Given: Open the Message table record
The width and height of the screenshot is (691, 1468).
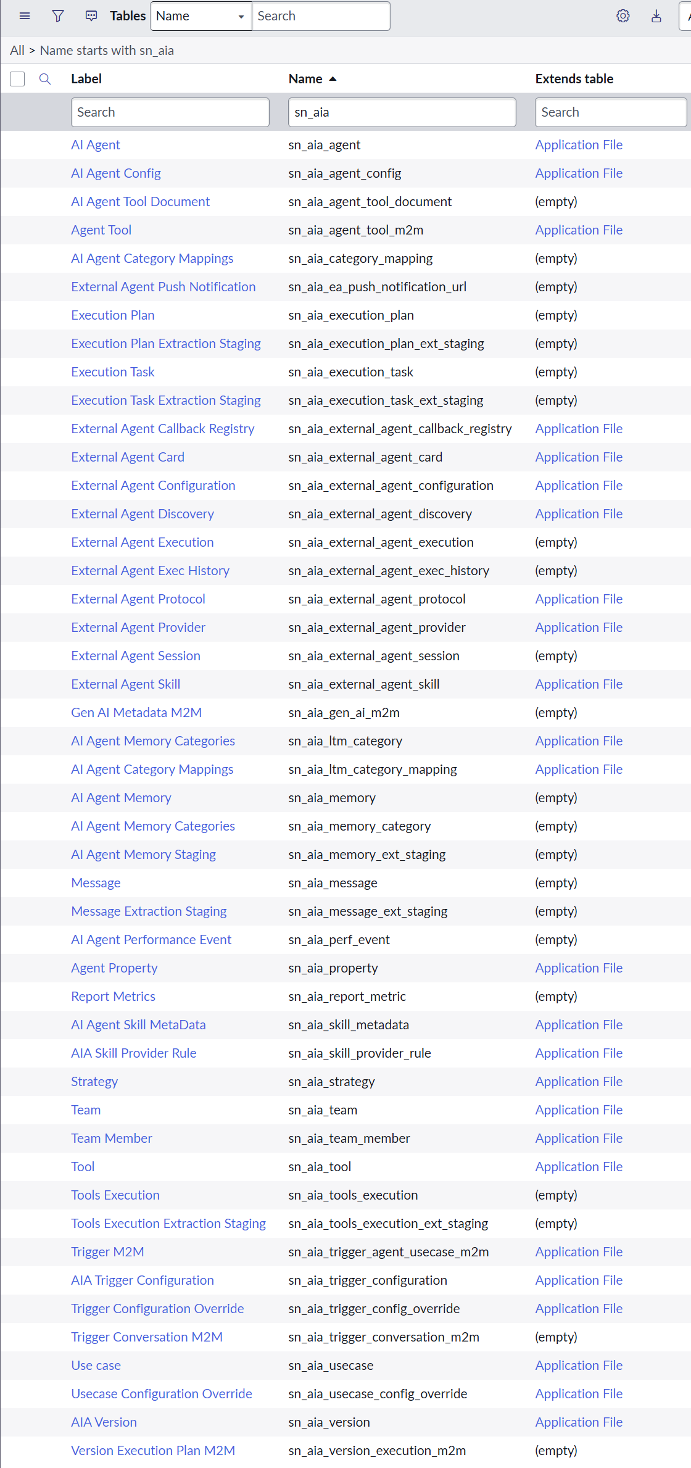Looking at the screenshot, I should coord(96,883).
